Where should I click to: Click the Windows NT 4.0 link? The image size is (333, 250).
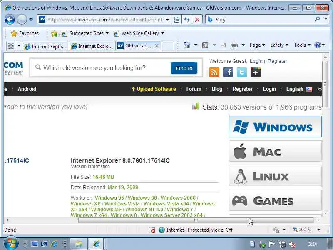pos(144,210)
